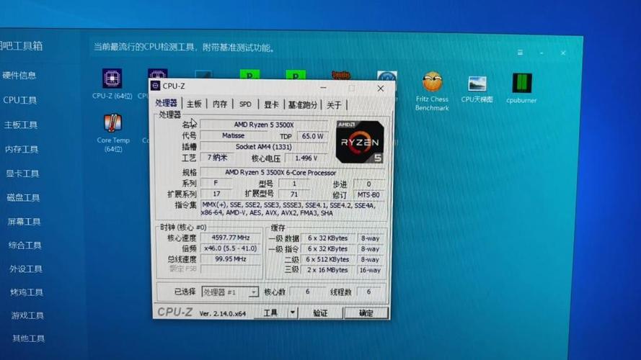Click the Socket AM4 (1331) value

[264, 147]
